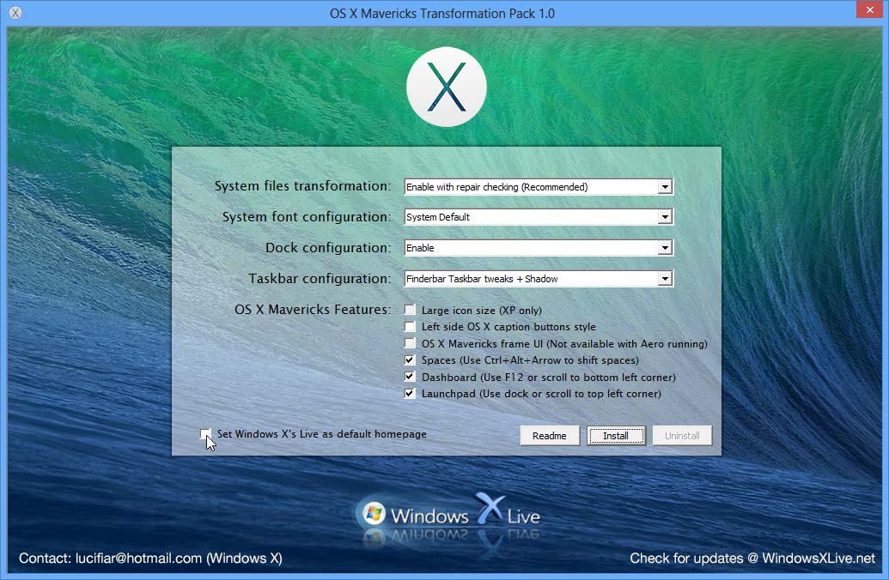Image resolution: width=889 pixels, height=580 pixels.
Task: Click the greyed-out Uninstall button
Action: point(682,436)
